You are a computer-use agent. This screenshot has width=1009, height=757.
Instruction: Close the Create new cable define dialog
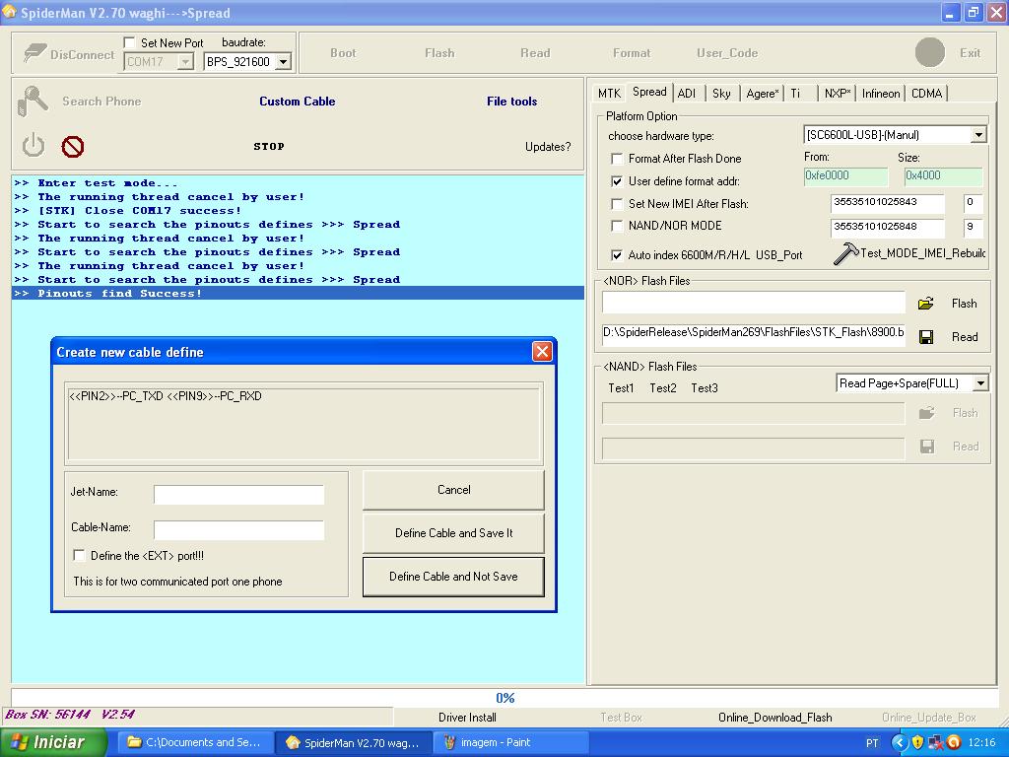[541, 352]
